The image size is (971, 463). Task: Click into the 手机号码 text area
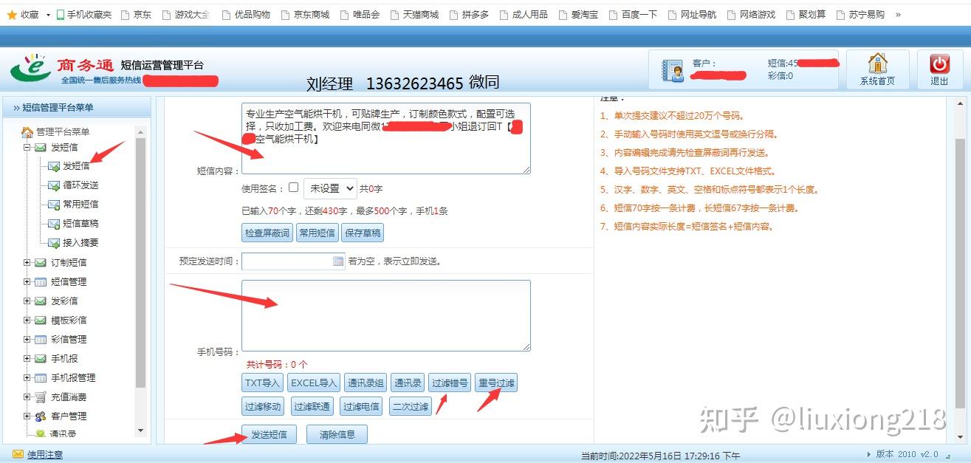385,315
